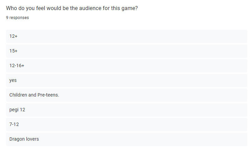Image resolution: width=251 pixels, height=150 pixels.
Task: Click the word "pegi" in the responses
Action: [14, 110]
